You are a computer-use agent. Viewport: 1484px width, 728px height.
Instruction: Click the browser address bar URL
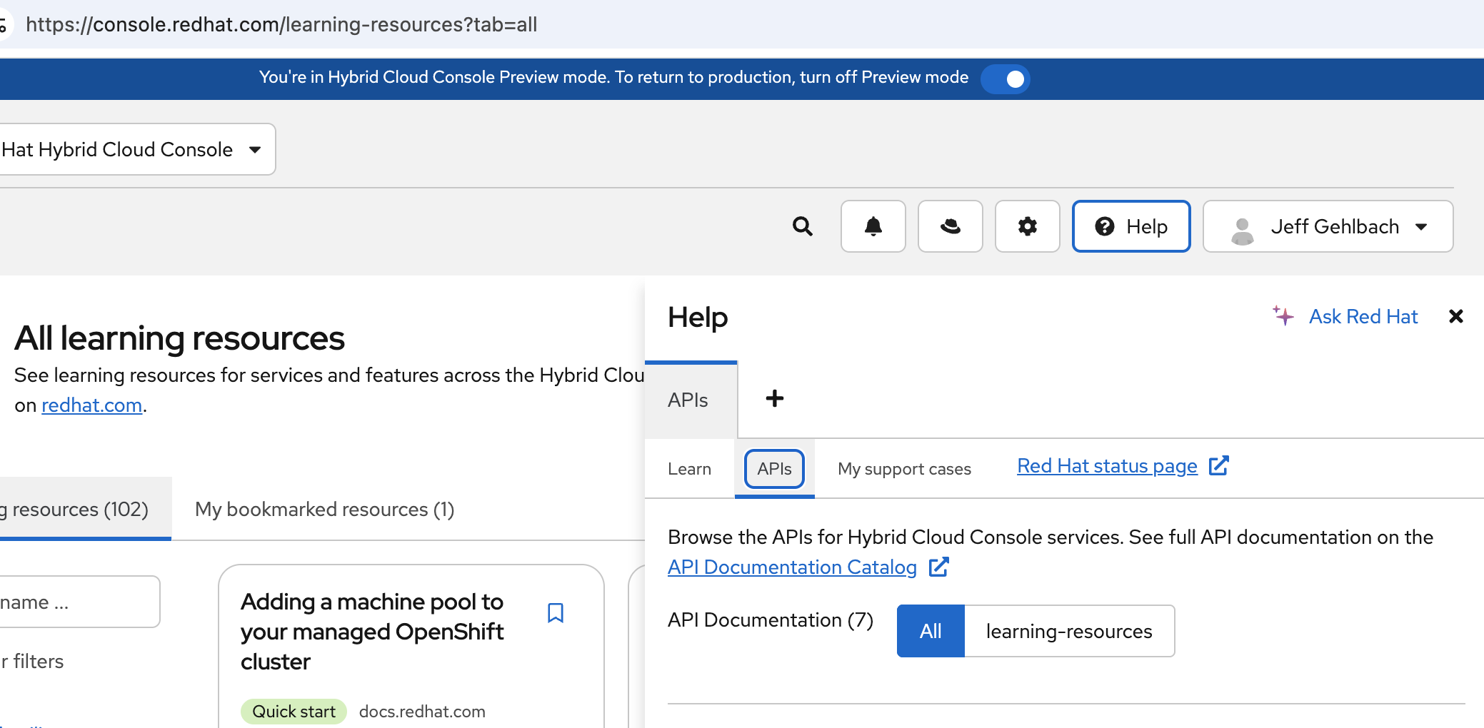point(281,24)
